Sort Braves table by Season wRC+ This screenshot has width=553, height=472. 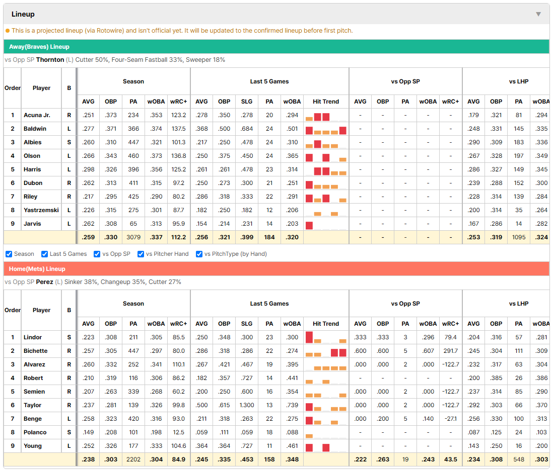coord(178,102)
